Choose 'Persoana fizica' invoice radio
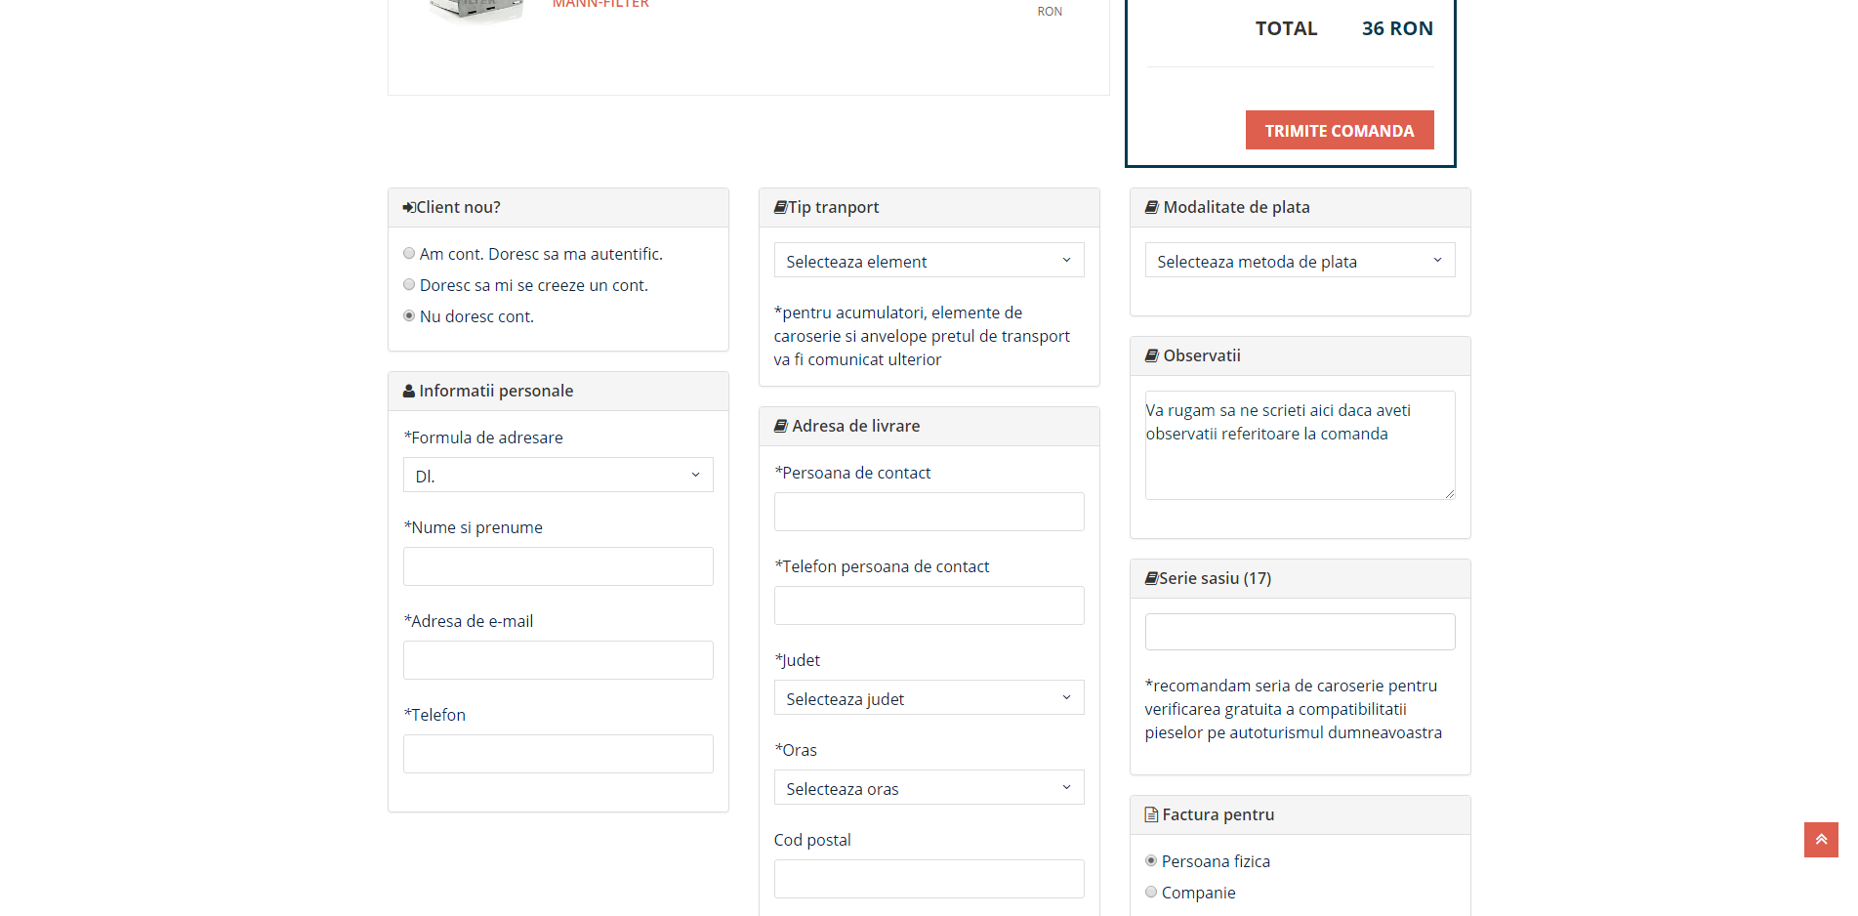Screen dimensions: 1858x916 [1151, 860]
